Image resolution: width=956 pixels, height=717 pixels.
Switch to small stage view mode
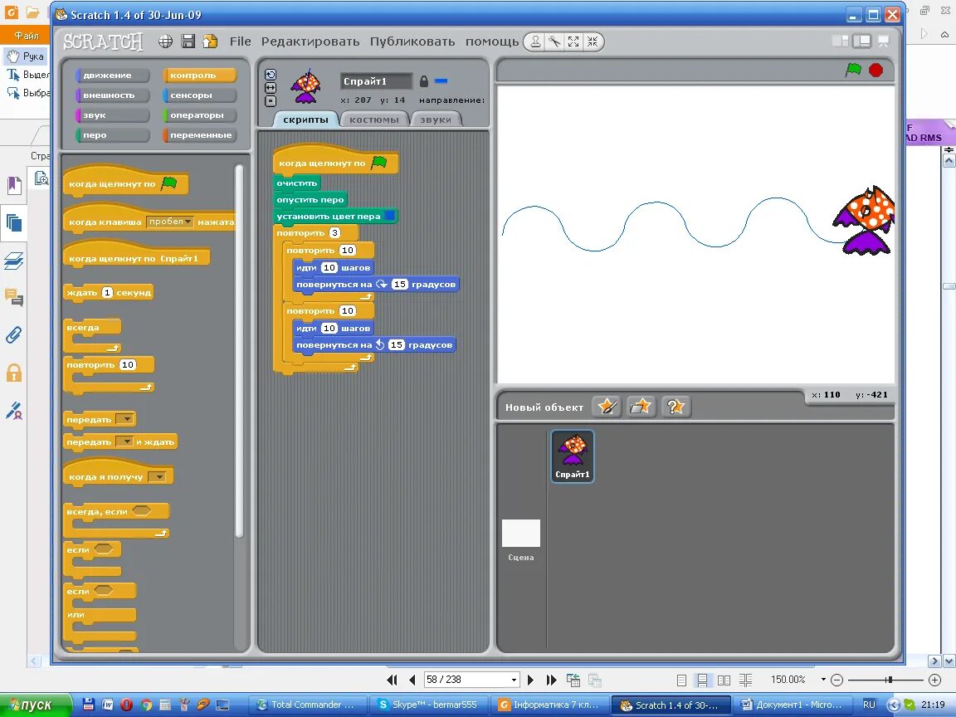(840, 41)
